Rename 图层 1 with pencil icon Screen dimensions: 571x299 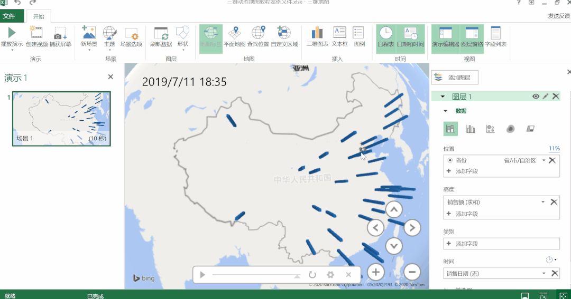[546, 97]
